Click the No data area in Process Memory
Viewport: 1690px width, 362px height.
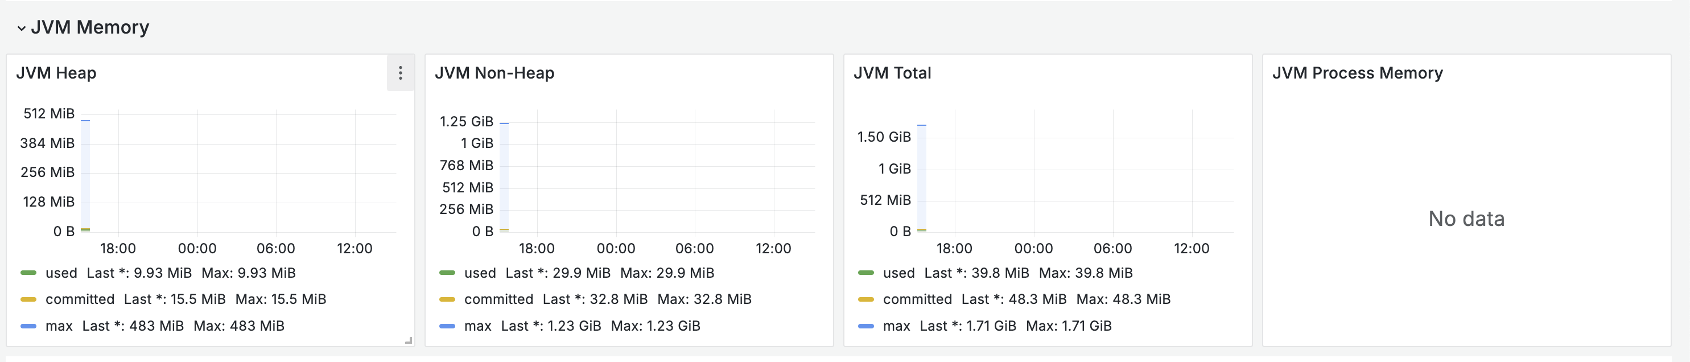tap(1466, 219)
